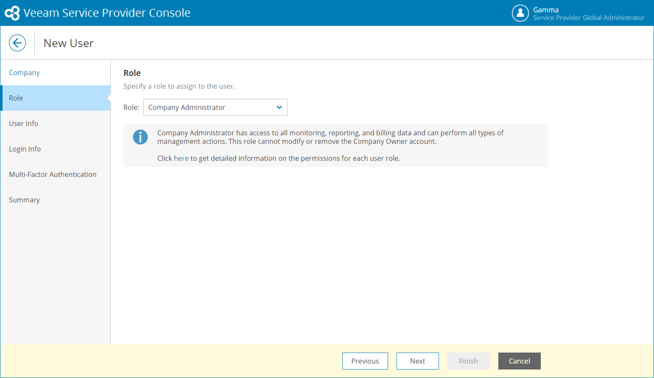Click the Next button
Viewport: 654px width, 378px height.
point(418,361)
